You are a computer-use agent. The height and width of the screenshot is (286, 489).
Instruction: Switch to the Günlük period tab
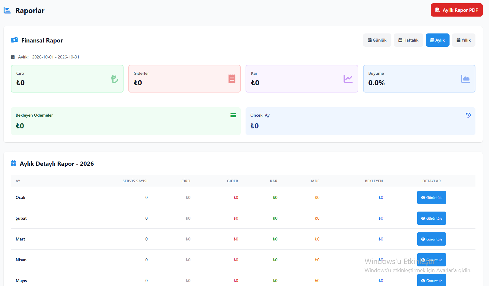coord(377,40)
